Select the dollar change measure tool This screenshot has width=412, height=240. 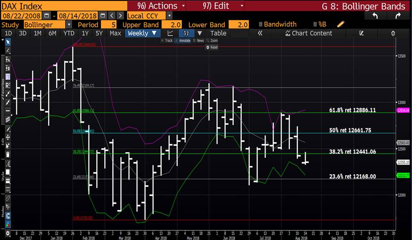point(8,68)
